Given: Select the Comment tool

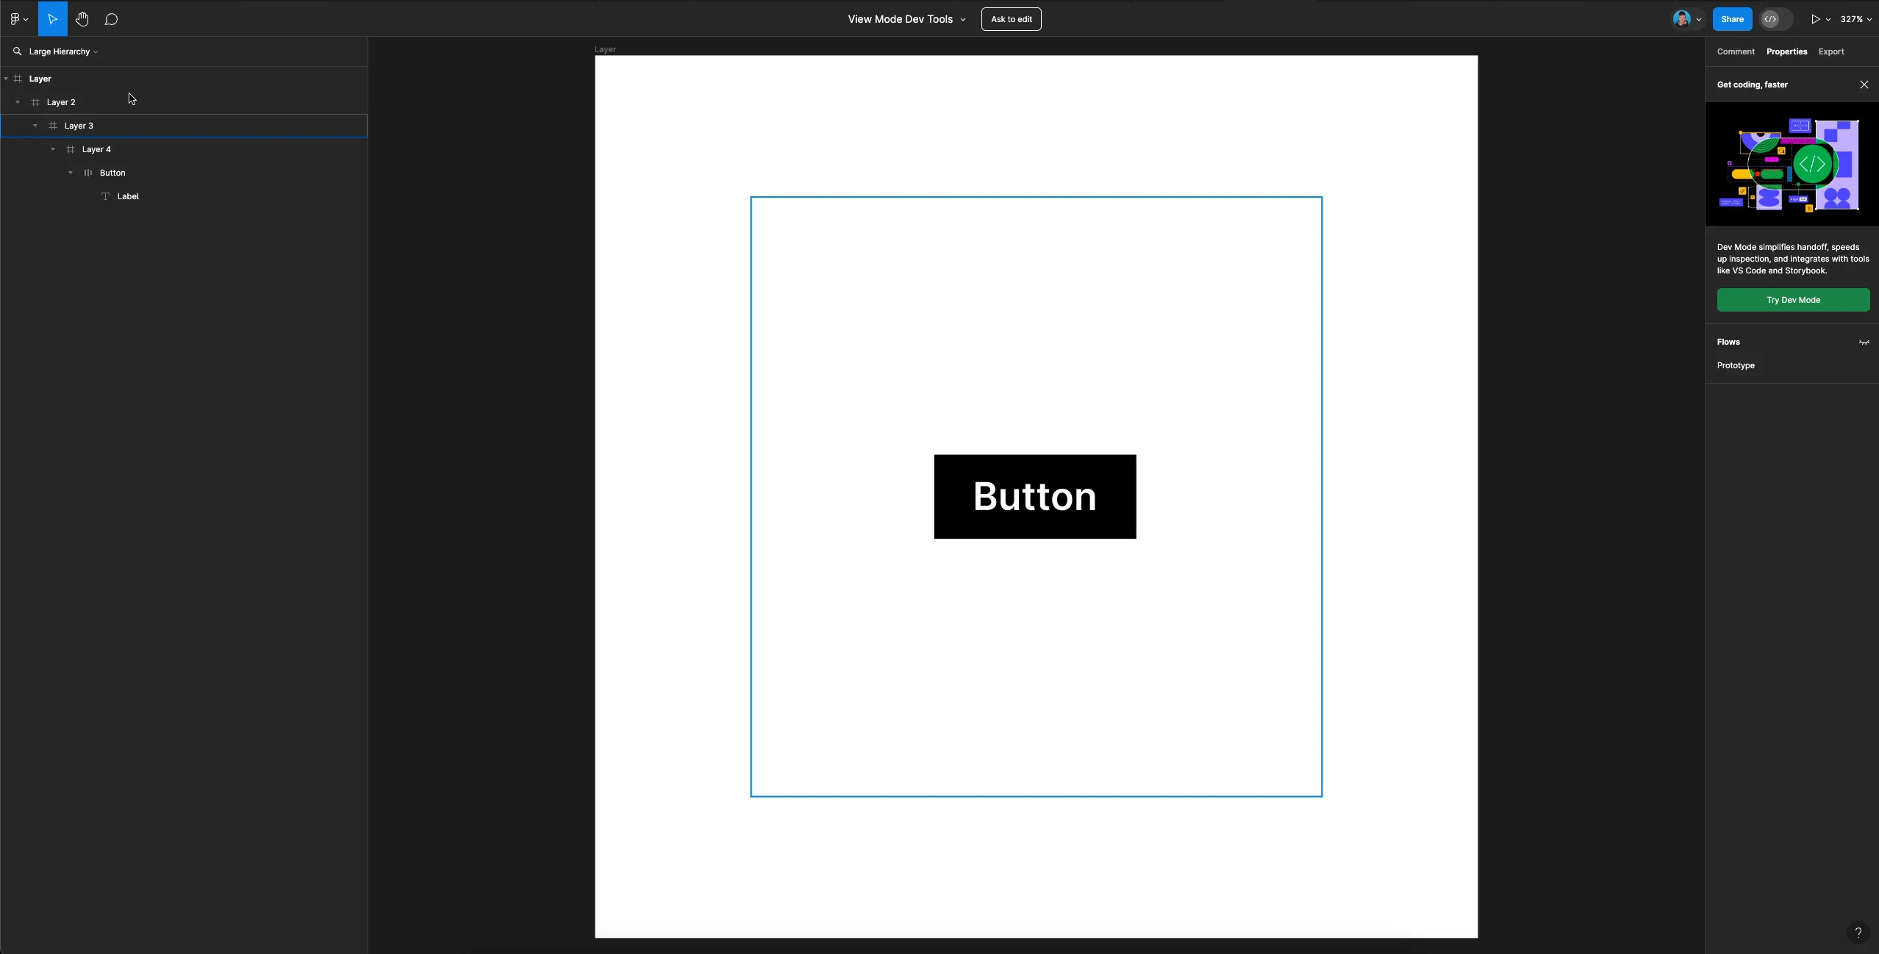Looking at the screenshot, I should [111, 19].
